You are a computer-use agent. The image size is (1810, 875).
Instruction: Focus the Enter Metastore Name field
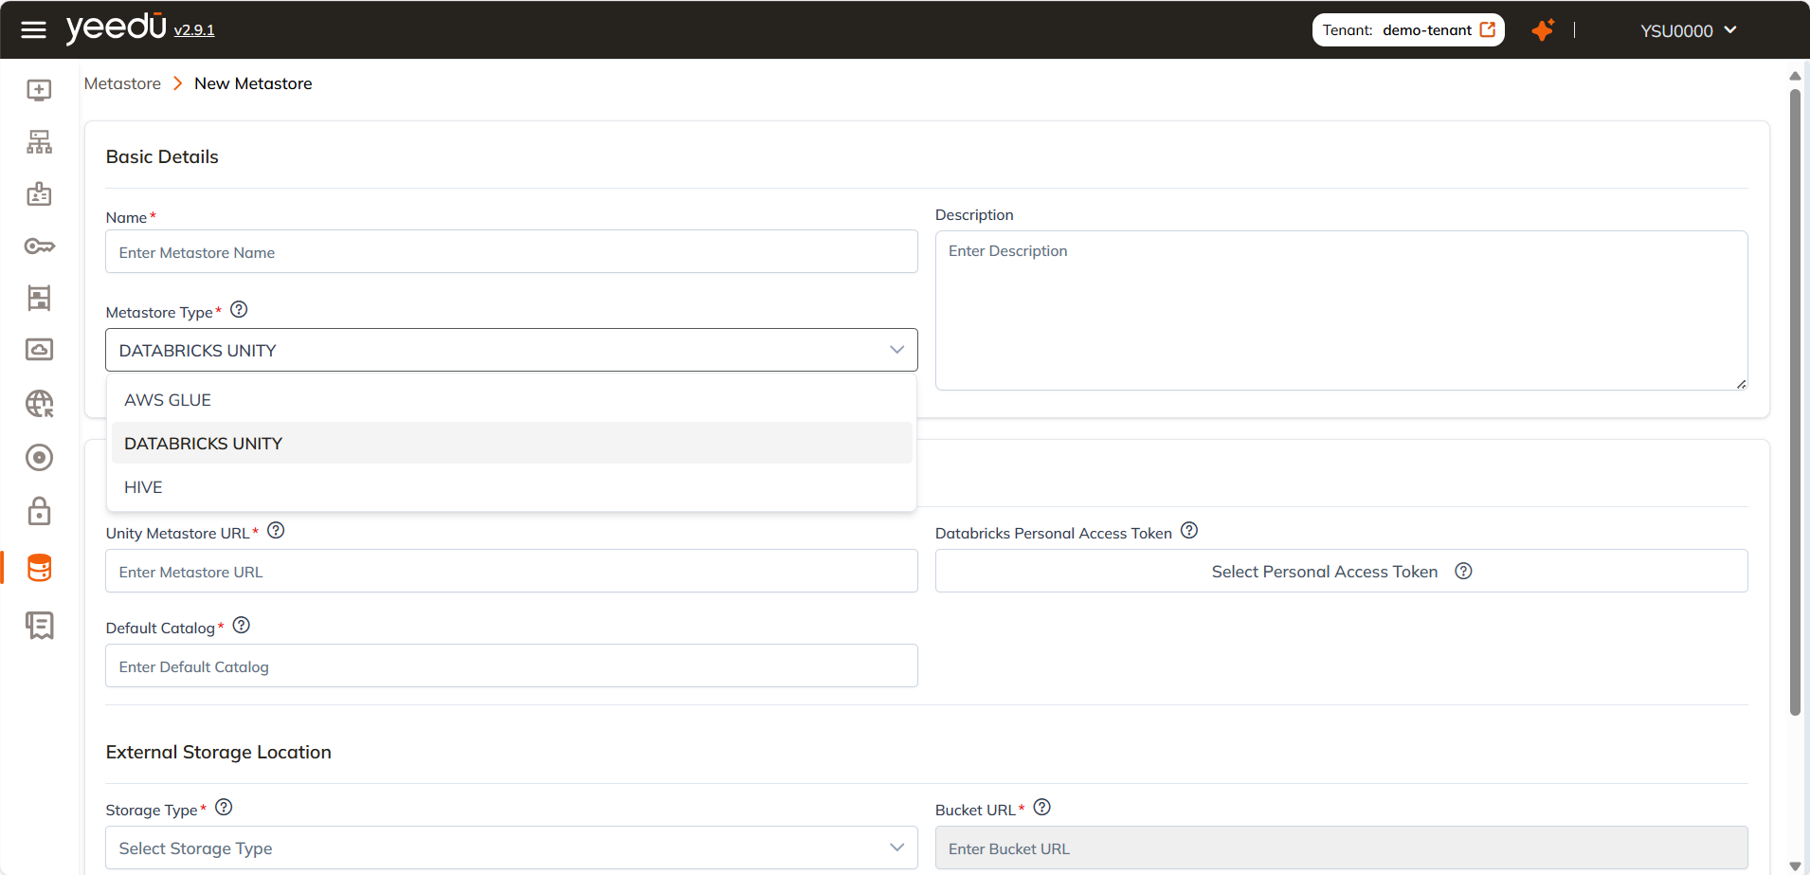point(511,252)
